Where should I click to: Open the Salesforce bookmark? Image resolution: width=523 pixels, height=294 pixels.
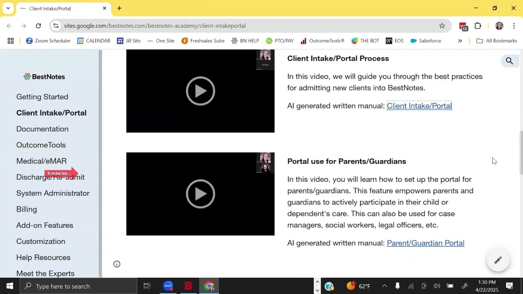pyautogui.click(x=425, y=41)
